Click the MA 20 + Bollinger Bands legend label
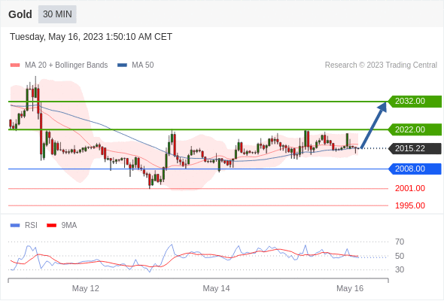The height and width of the screenshot is (301, 444). pos(66,65)
